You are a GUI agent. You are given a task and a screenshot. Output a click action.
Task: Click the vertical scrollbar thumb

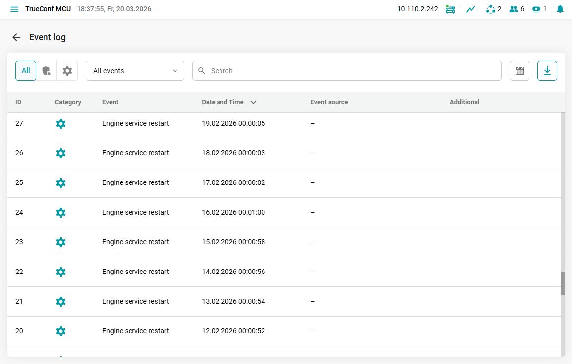(x=563, y=283)
